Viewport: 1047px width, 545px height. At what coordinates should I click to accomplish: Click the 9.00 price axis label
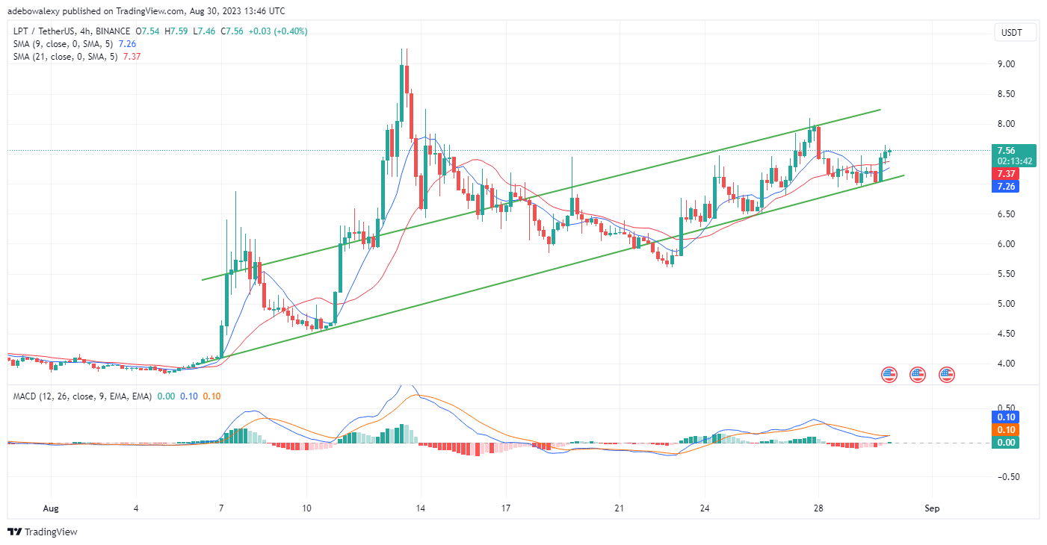tap(1006, 64)
